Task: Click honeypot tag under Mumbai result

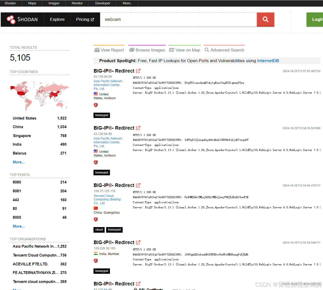Action: pyautogui.click(x=102, y=271)
